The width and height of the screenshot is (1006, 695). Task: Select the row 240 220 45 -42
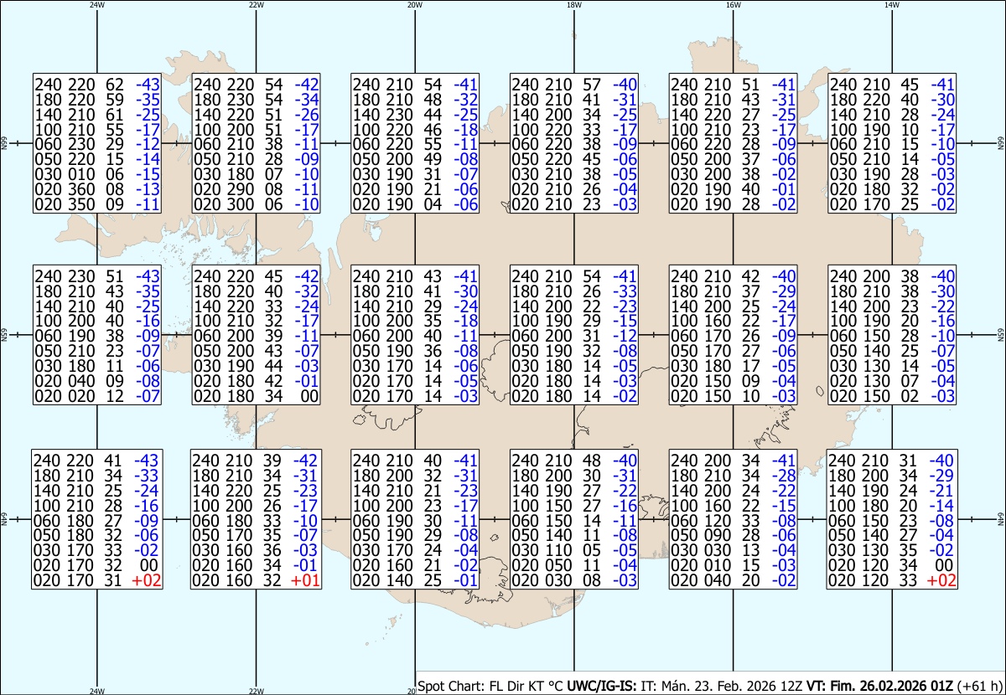(x=256, y=276)
